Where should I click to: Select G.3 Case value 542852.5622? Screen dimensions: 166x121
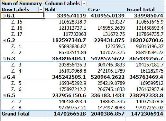pos(107,59)
